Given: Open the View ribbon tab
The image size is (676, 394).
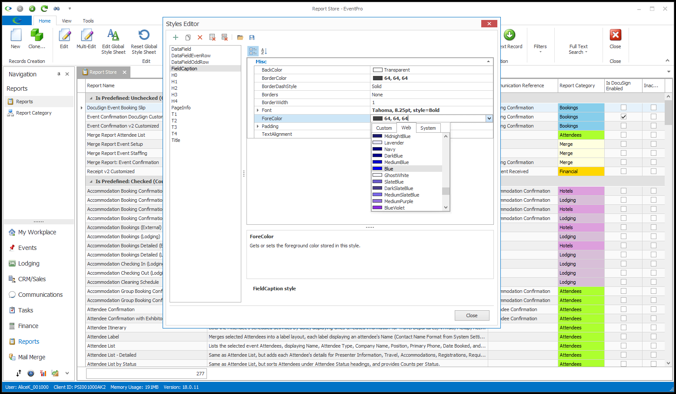Looking at the screenshot, I should pyautogui.click(x=67, y=21).
